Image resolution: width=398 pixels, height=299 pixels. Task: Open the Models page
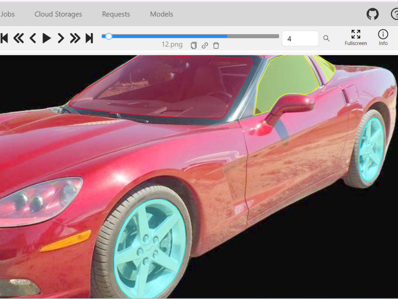162,14
